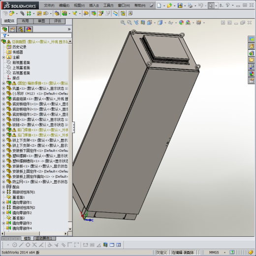Switch to the 布局 tab
Image resolution: width=256 pixels, height=256 pixels.
(25, 21)
